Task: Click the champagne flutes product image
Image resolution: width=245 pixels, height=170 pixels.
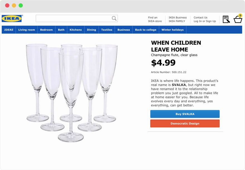Action: 72,92
